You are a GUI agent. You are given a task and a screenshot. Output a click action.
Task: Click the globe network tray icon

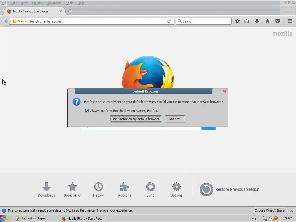click(265, 219)
